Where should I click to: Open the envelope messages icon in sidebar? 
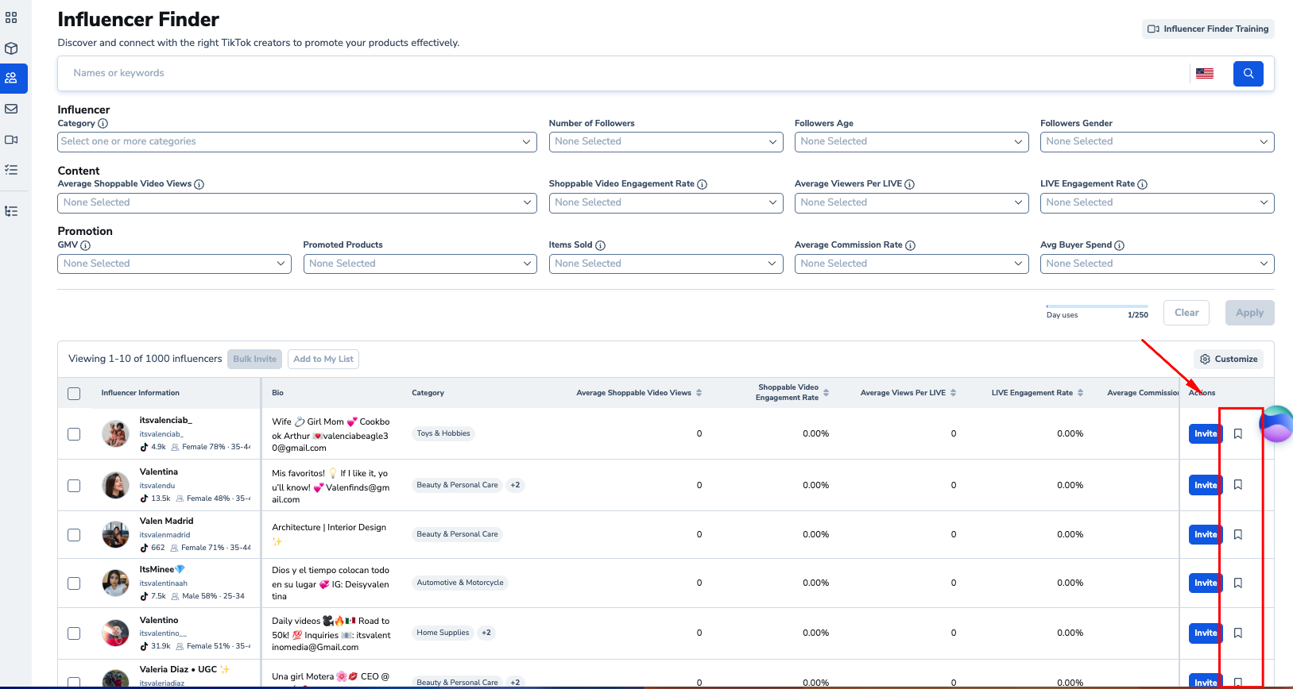(11, 109)
